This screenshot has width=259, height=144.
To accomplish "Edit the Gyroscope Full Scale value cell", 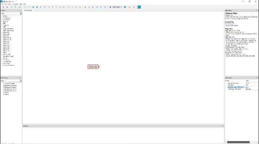I will pos(252,89).
